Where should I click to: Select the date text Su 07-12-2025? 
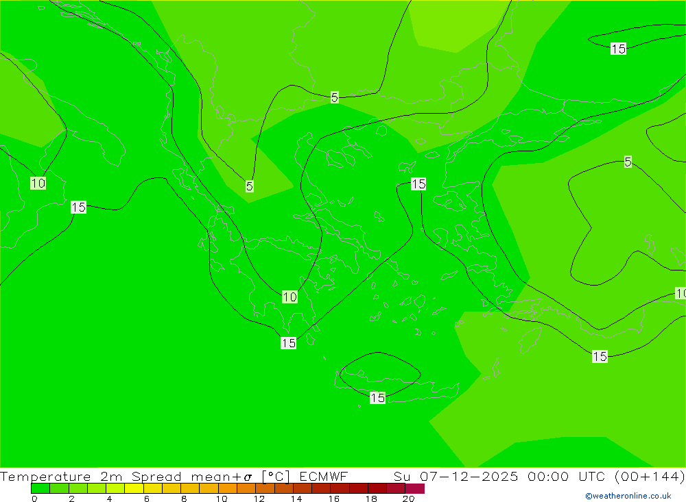click(456, 476)
